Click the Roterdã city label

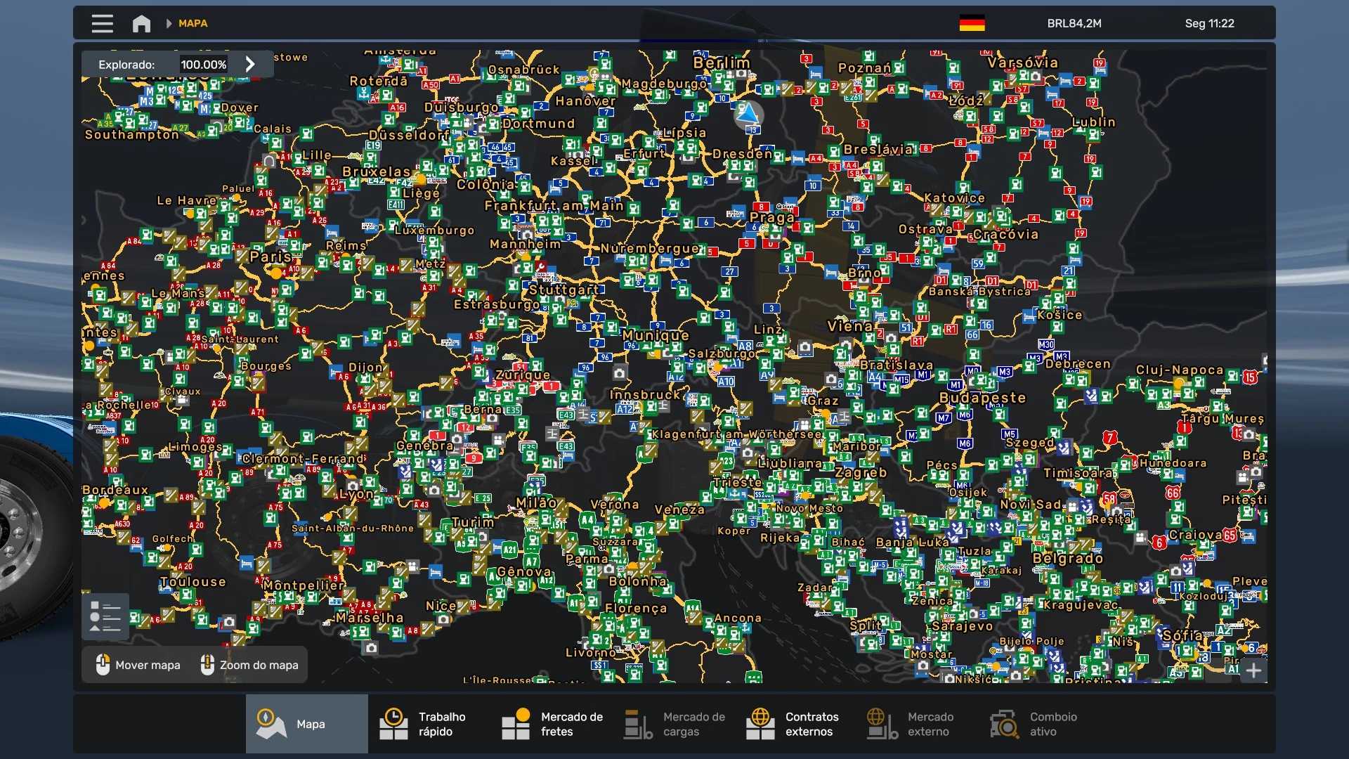click(x=378, y=81)
